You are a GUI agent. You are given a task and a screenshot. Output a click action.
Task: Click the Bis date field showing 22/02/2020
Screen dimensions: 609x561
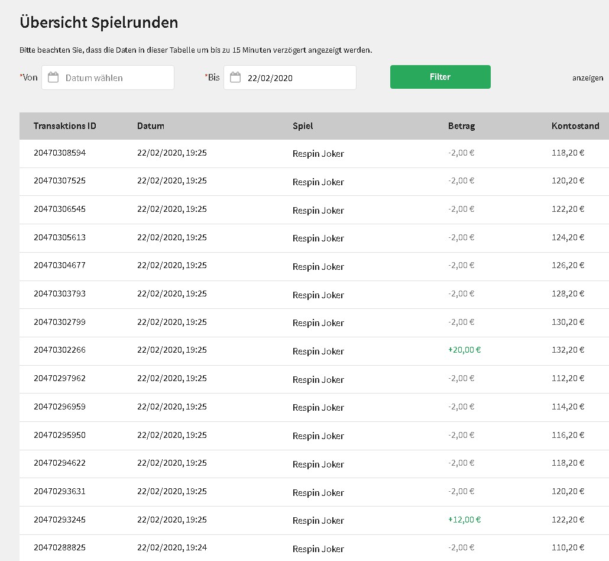[290, 78]
